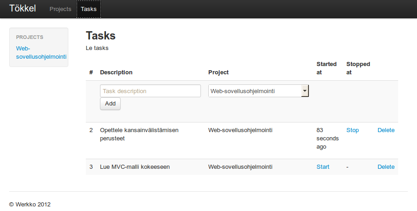Stop the running task number 2
417x211 pixels.
point(352,130)
